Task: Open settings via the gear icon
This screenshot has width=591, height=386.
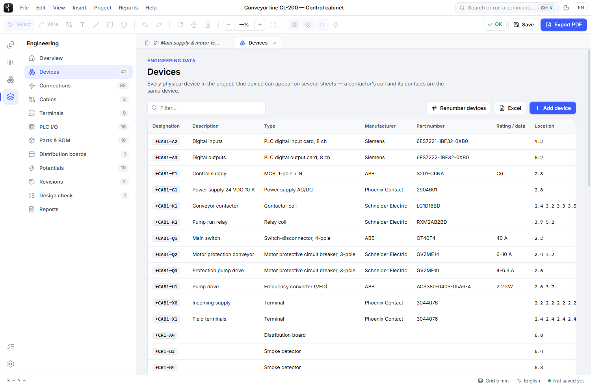Action: 11,364
